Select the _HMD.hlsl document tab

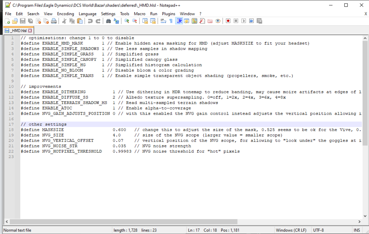pos(18,31)
